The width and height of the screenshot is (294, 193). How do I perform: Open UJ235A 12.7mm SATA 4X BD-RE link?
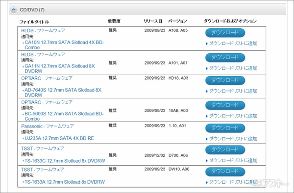point(59,138)
